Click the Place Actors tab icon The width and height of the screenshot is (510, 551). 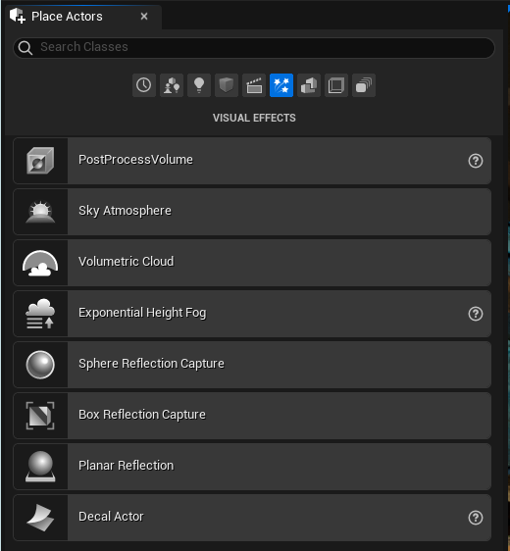coord(18,16)
